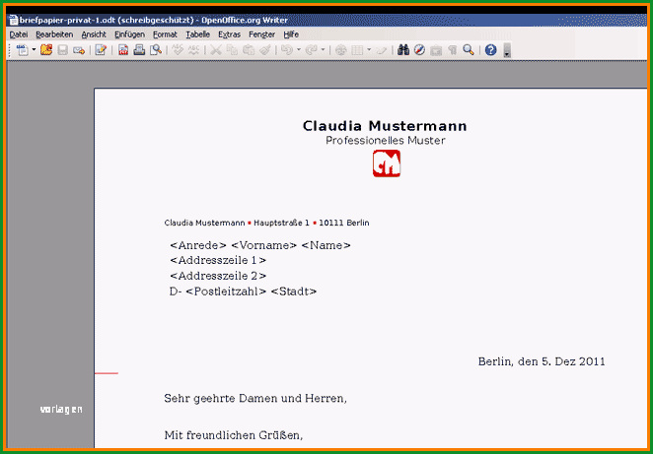The height and width of the screenshot is (454, 653).
Task: Click the New document icon
Action: (x=22, y=50)
